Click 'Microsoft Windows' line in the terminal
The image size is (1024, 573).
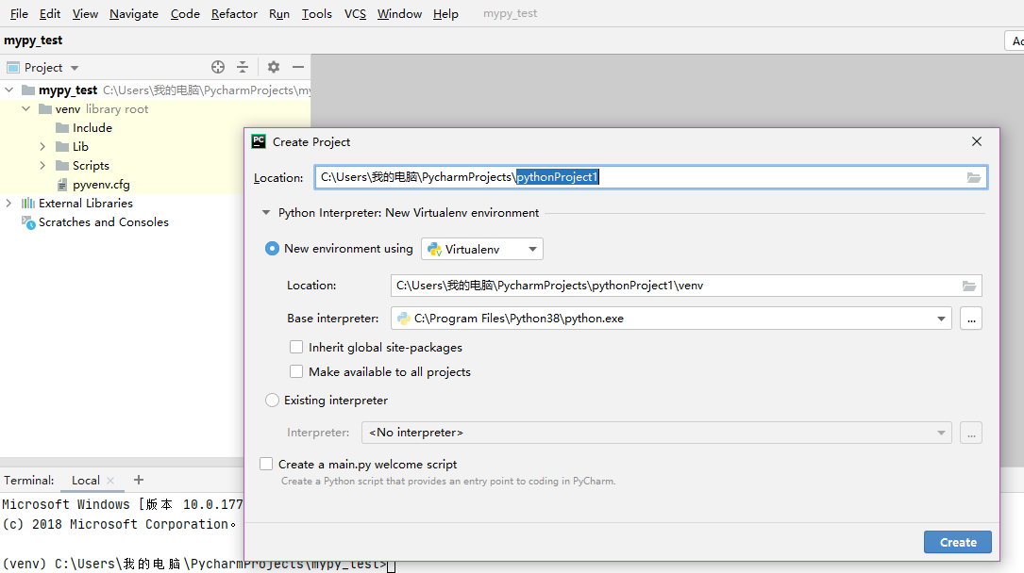coord(122,504)
